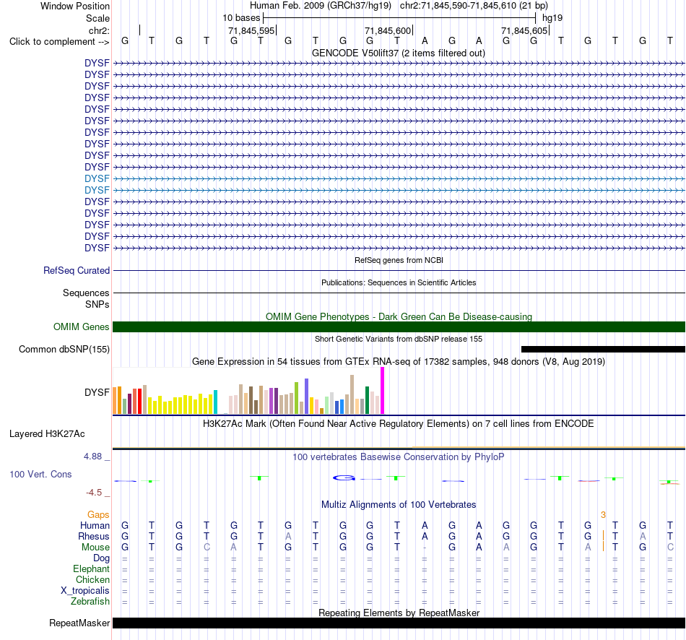Viewport: 686px width, 640px height.
Task: Click the cyan bar in the GTEx expression chart
Action: 215,402
